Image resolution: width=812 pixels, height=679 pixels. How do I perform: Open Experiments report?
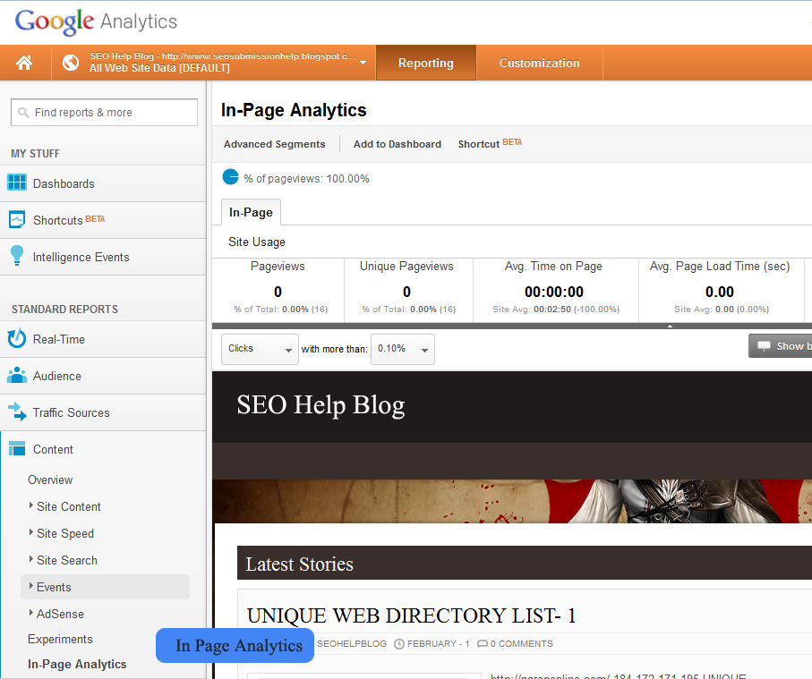point(60,639)
